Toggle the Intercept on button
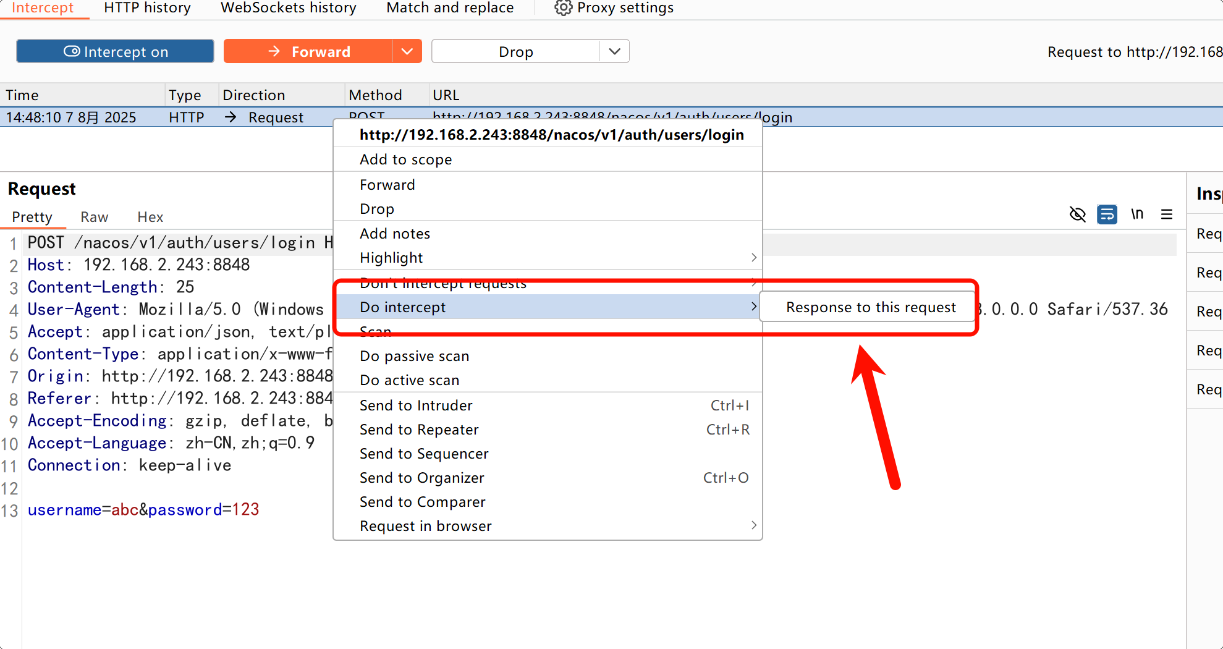 click(116, 51)
